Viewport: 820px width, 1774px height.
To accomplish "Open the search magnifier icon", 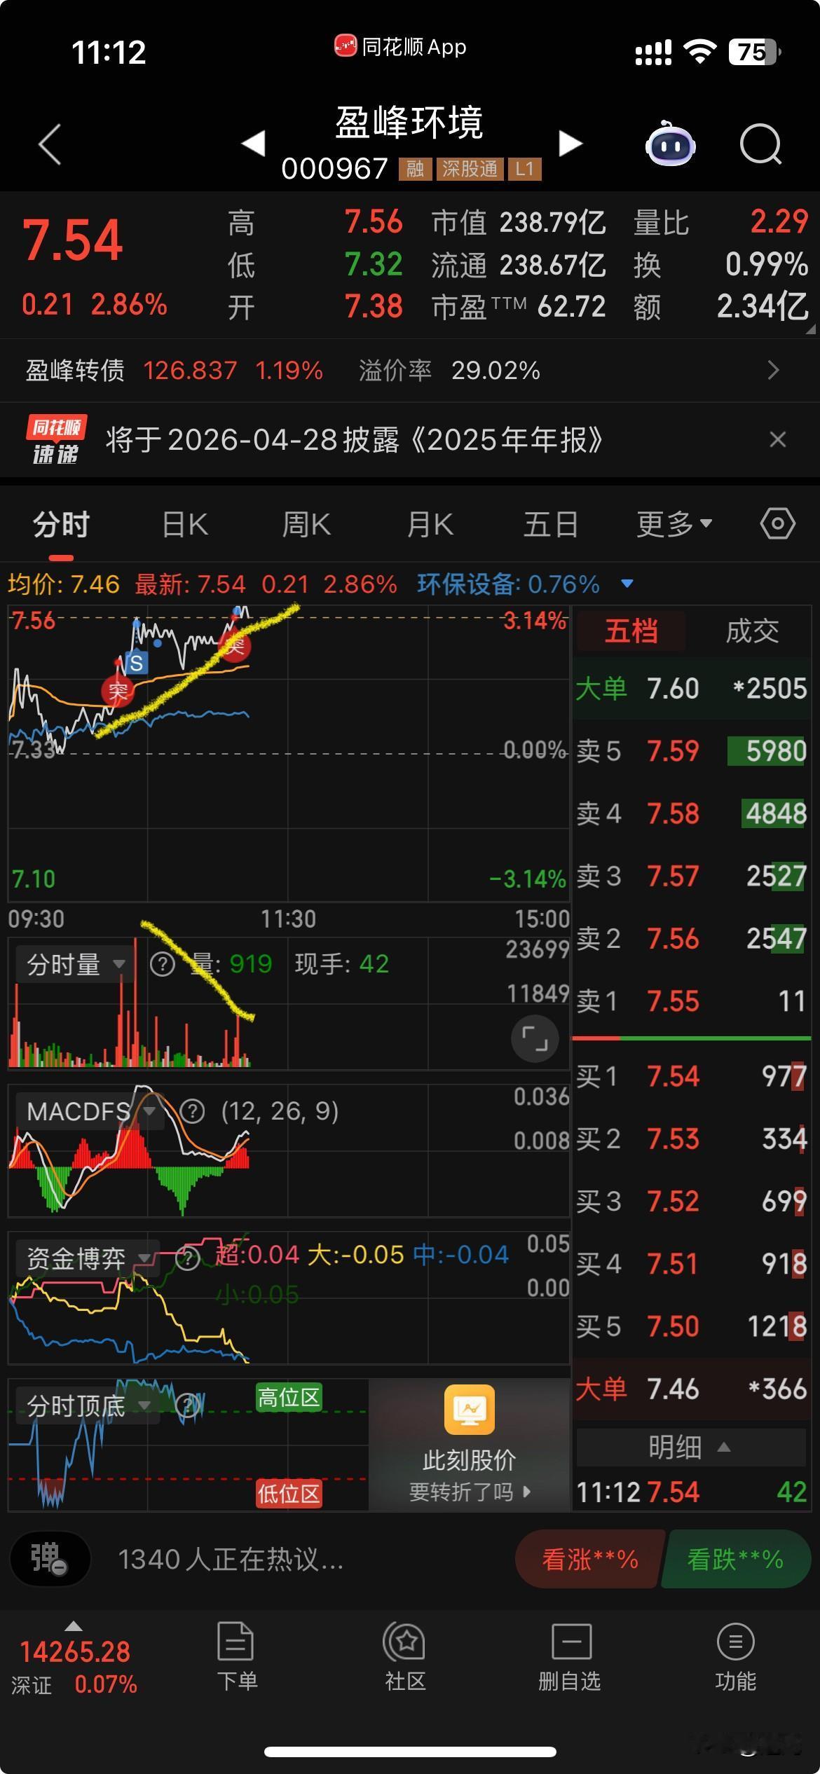I will [760, 144].
